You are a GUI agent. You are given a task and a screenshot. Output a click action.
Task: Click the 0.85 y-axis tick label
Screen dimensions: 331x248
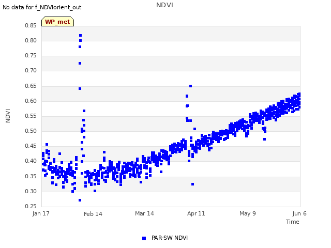point(31,25)
